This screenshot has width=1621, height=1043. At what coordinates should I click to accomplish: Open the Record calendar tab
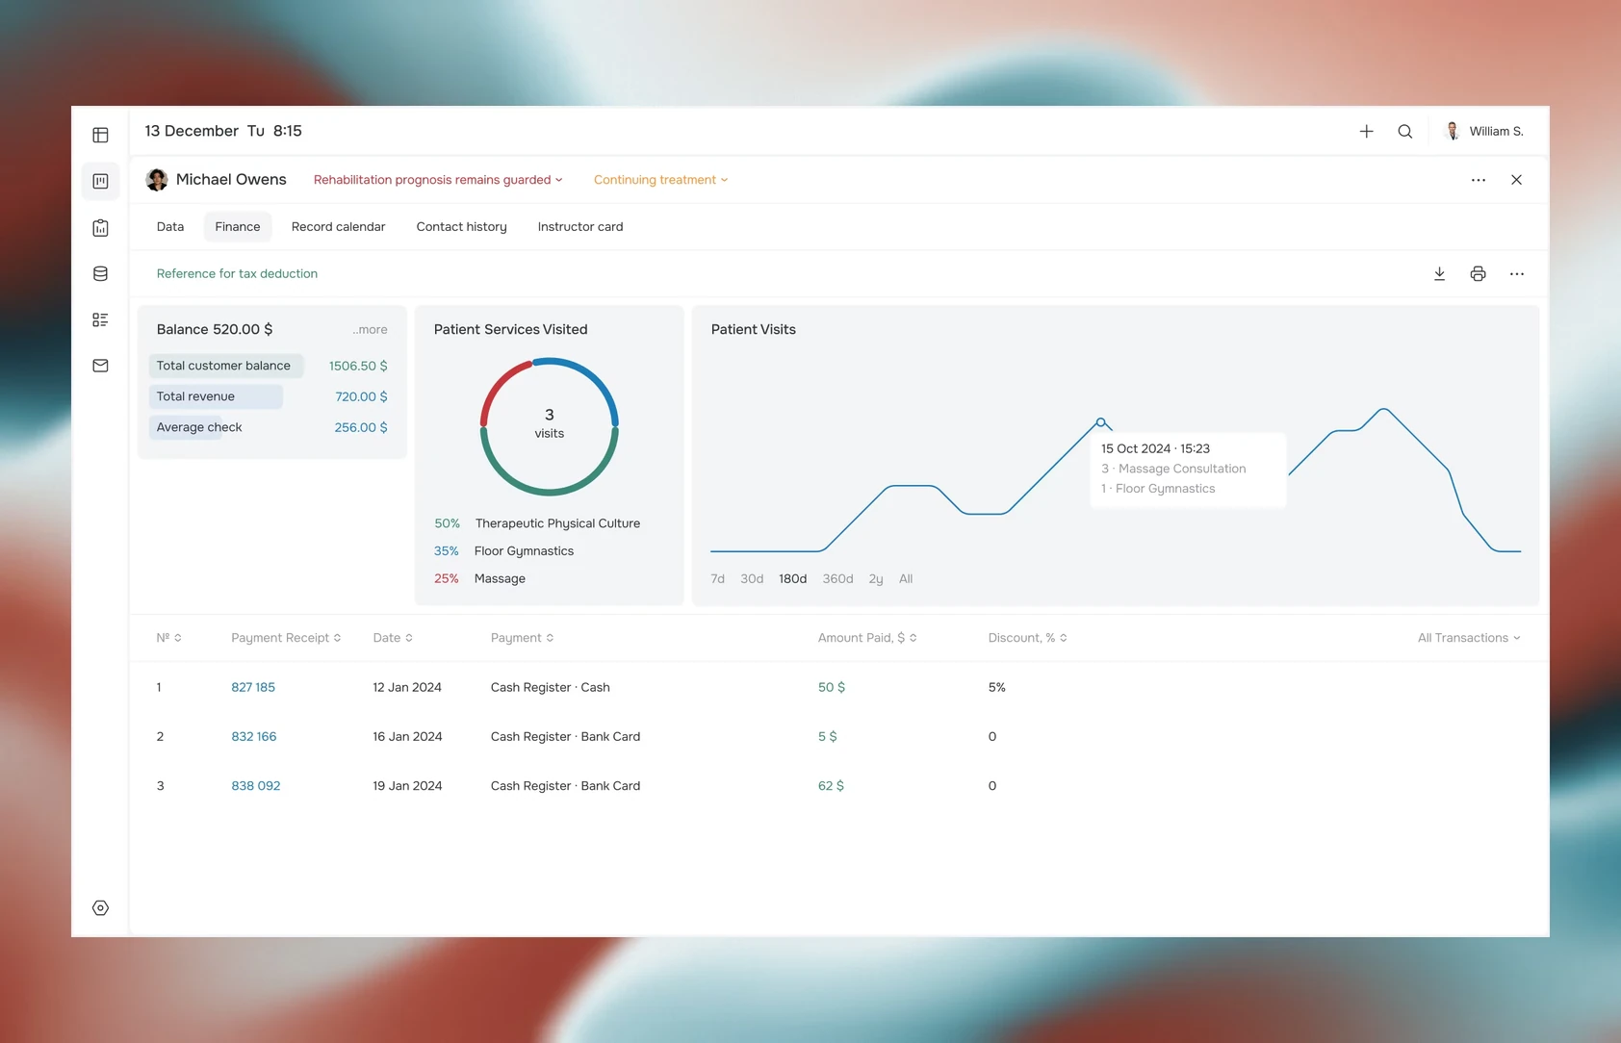[338, 227]
